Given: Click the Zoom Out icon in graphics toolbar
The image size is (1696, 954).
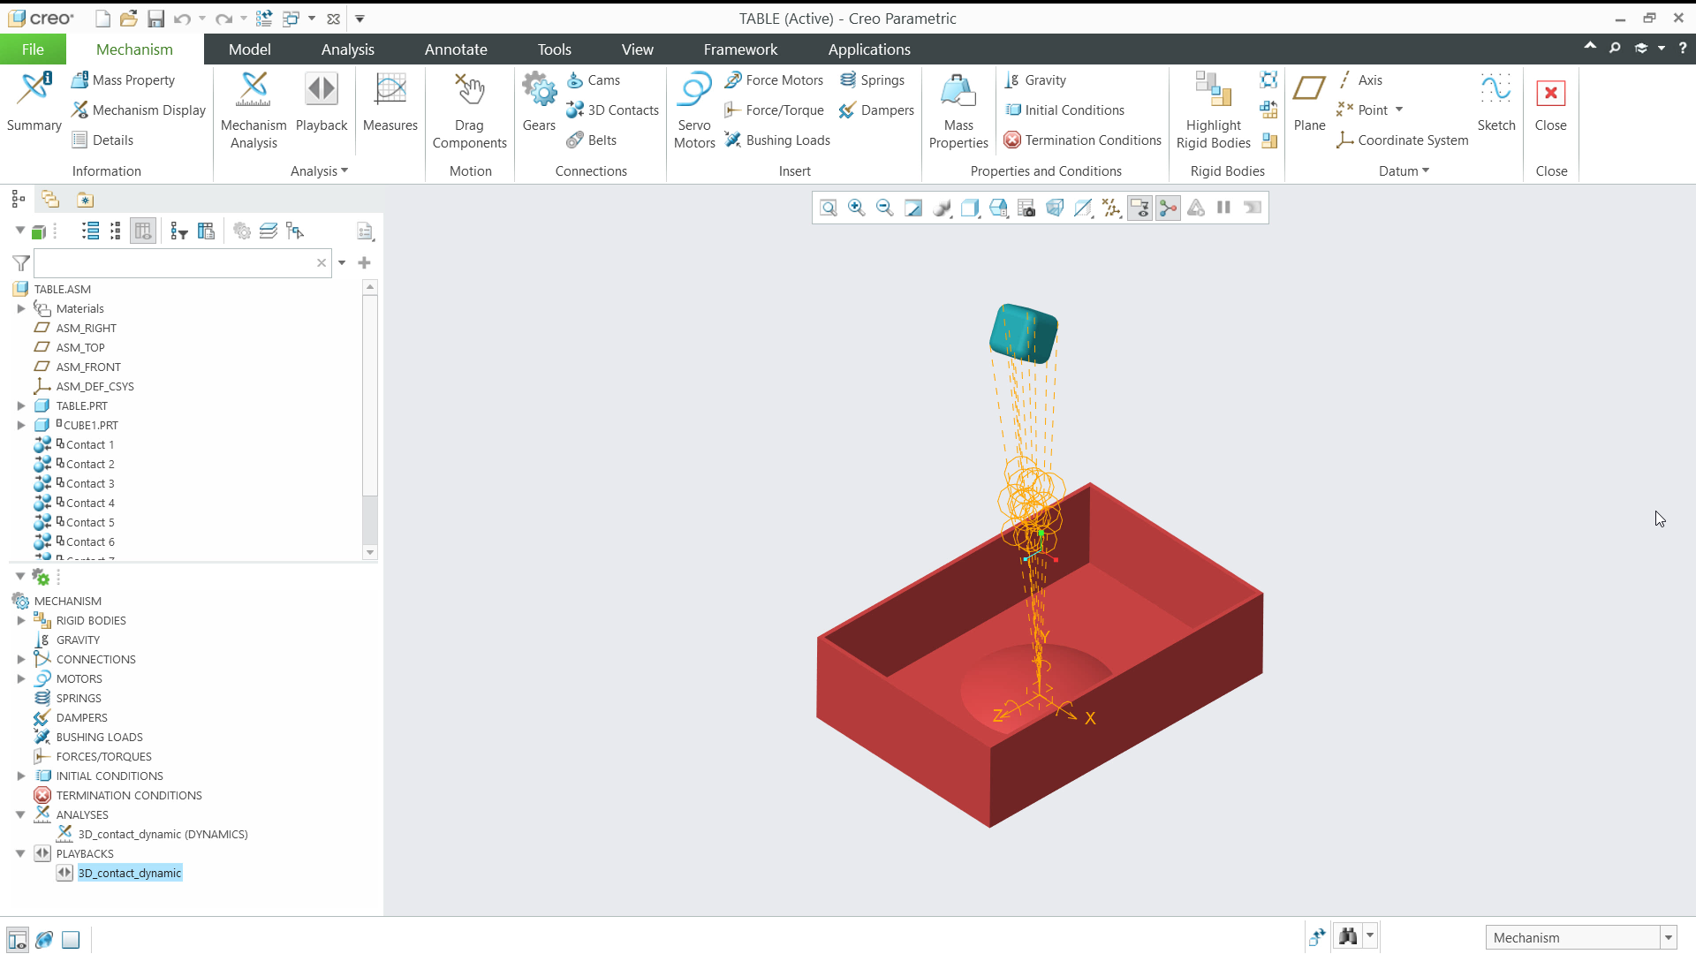Looking at the screenshot, I should (884, 208).
